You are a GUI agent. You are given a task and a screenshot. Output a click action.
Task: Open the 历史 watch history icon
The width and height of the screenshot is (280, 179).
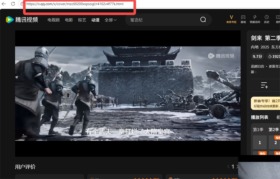pyautogui.click(x=267, y=19)
